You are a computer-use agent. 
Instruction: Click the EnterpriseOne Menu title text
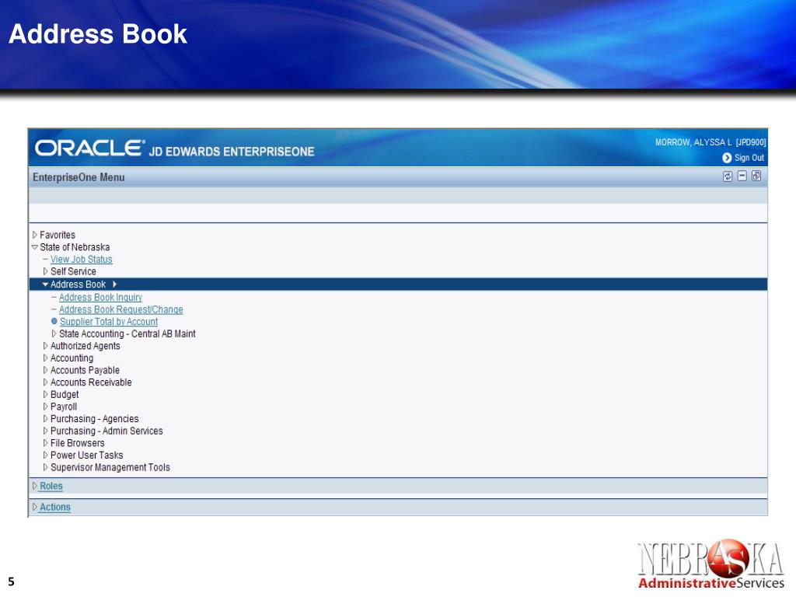pyautogui.click(x=79, y=178)
